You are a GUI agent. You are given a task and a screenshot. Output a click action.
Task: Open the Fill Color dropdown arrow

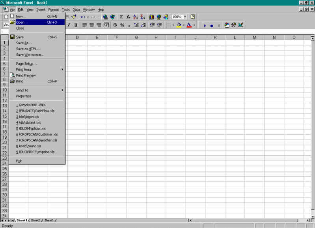(x=184, y=25)
